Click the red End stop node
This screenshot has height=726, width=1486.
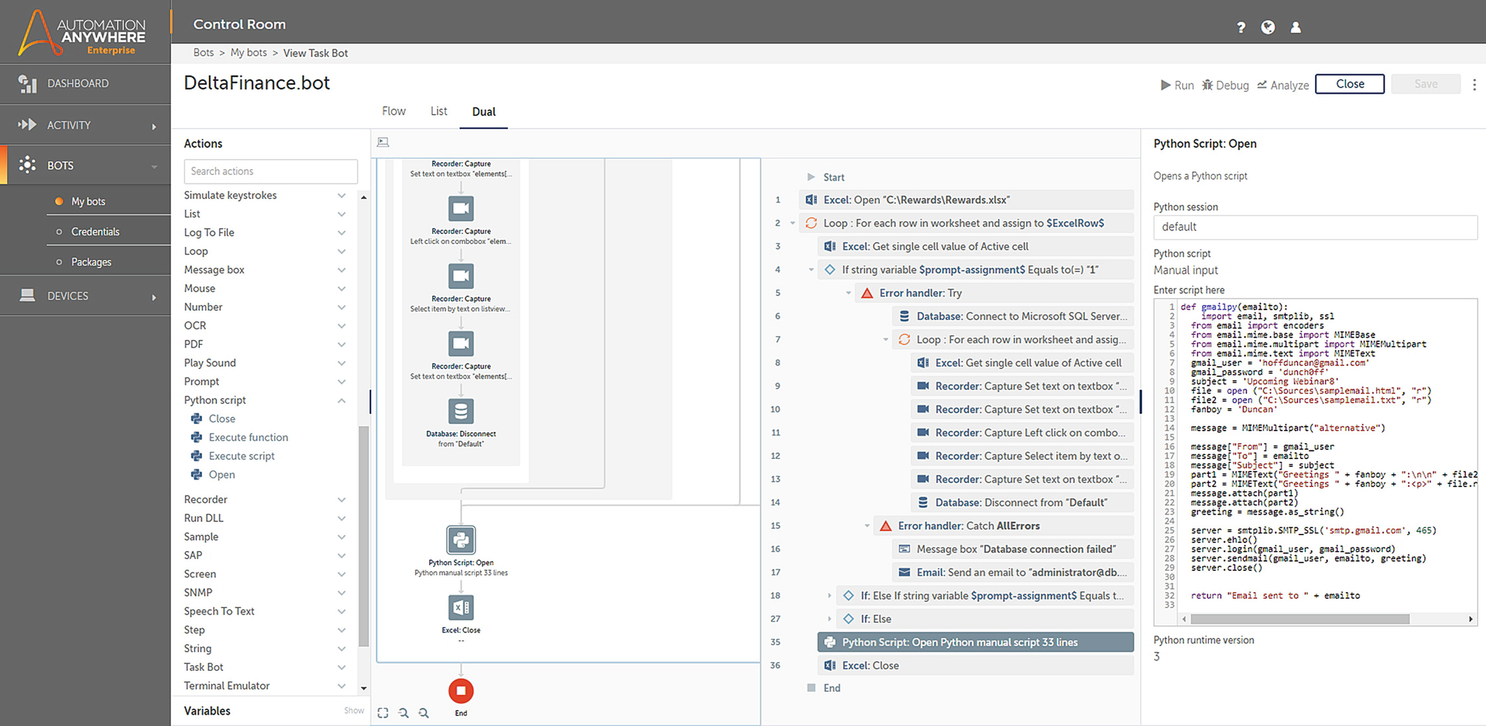point(461,691)
